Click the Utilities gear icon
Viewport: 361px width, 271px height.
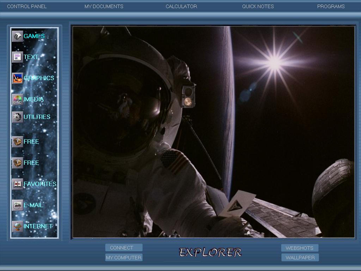(18, 117)
